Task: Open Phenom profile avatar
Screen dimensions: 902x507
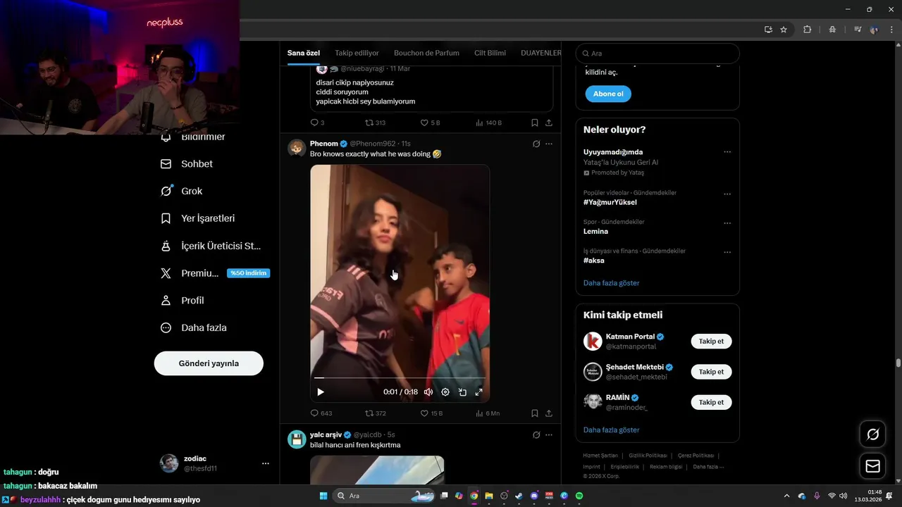Action: 297,148
